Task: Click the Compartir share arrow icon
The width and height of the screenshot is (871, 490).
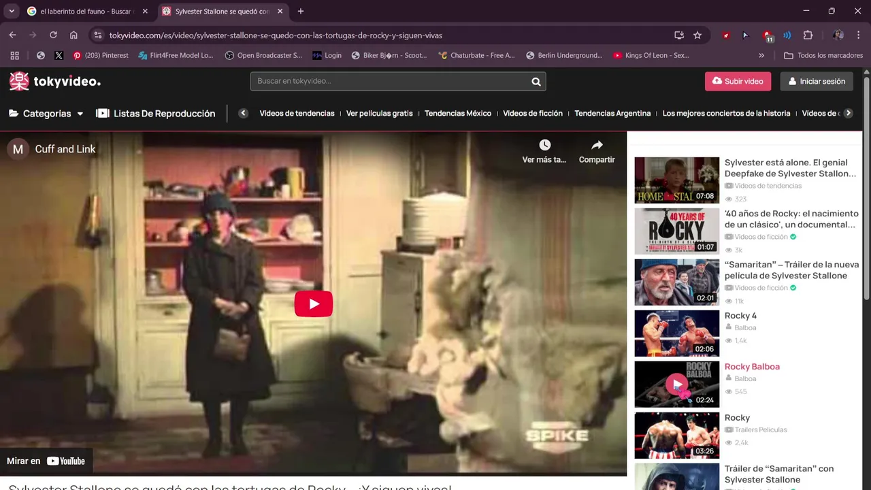Action: click(x=597, y=145)
